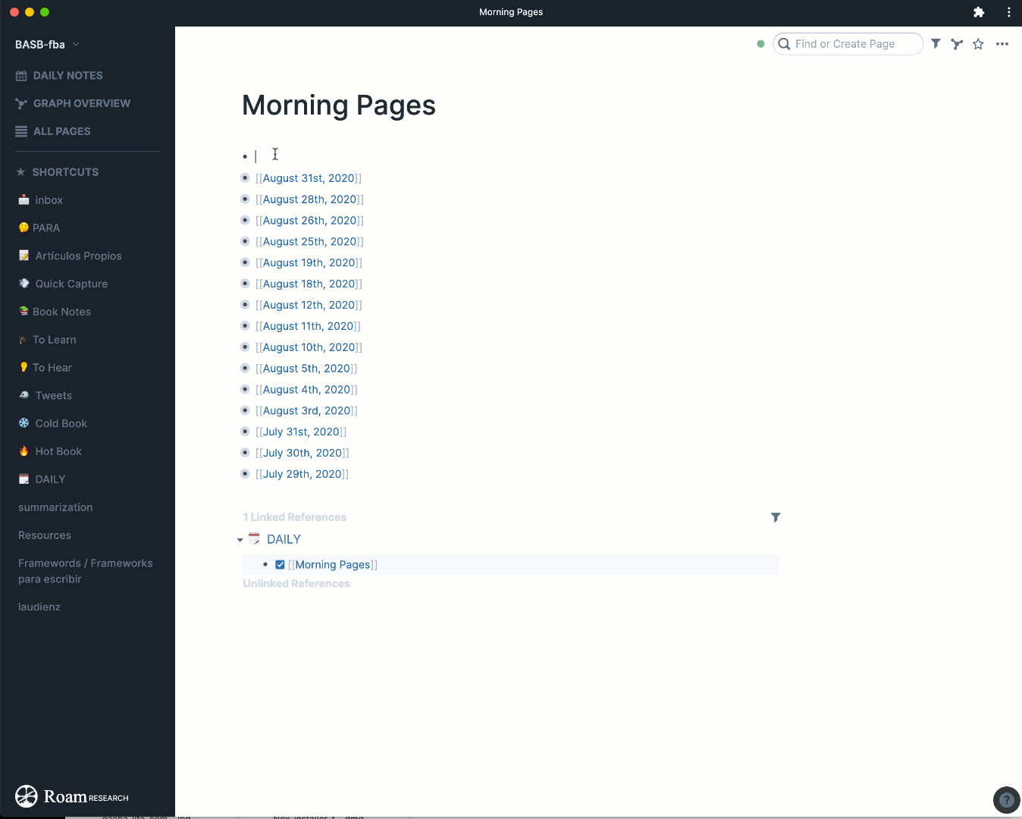Open the To Learn shortcut
Image resolution: width=1022 pixels, height=819 pixels.
click(x=55, y=340)
